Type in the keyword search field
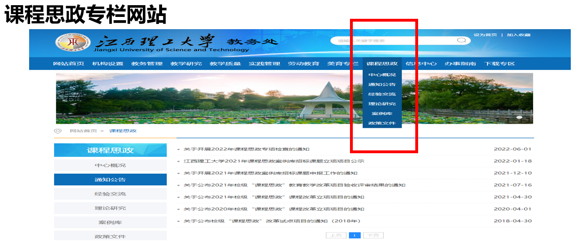This screenshot has width=583, height=243. click(395, 40)
